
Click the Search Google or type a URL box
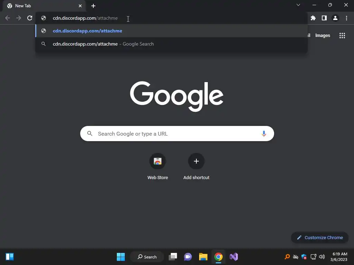177,134
